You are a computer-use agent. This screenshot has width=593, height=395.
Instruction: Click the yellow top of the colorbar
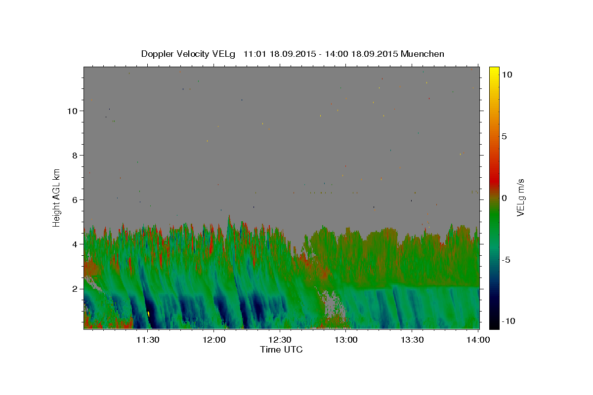pos(494,72)
